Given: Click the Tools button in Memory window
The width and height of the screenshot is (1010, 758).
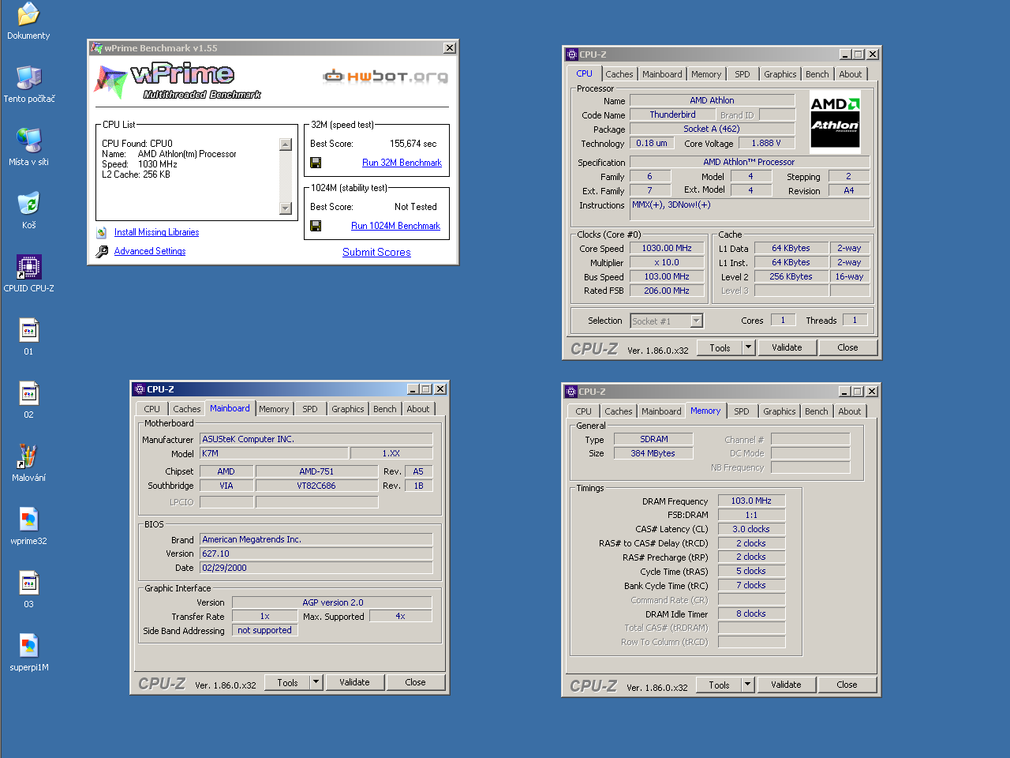Looking at the screenshot, I should coord(719,685).
